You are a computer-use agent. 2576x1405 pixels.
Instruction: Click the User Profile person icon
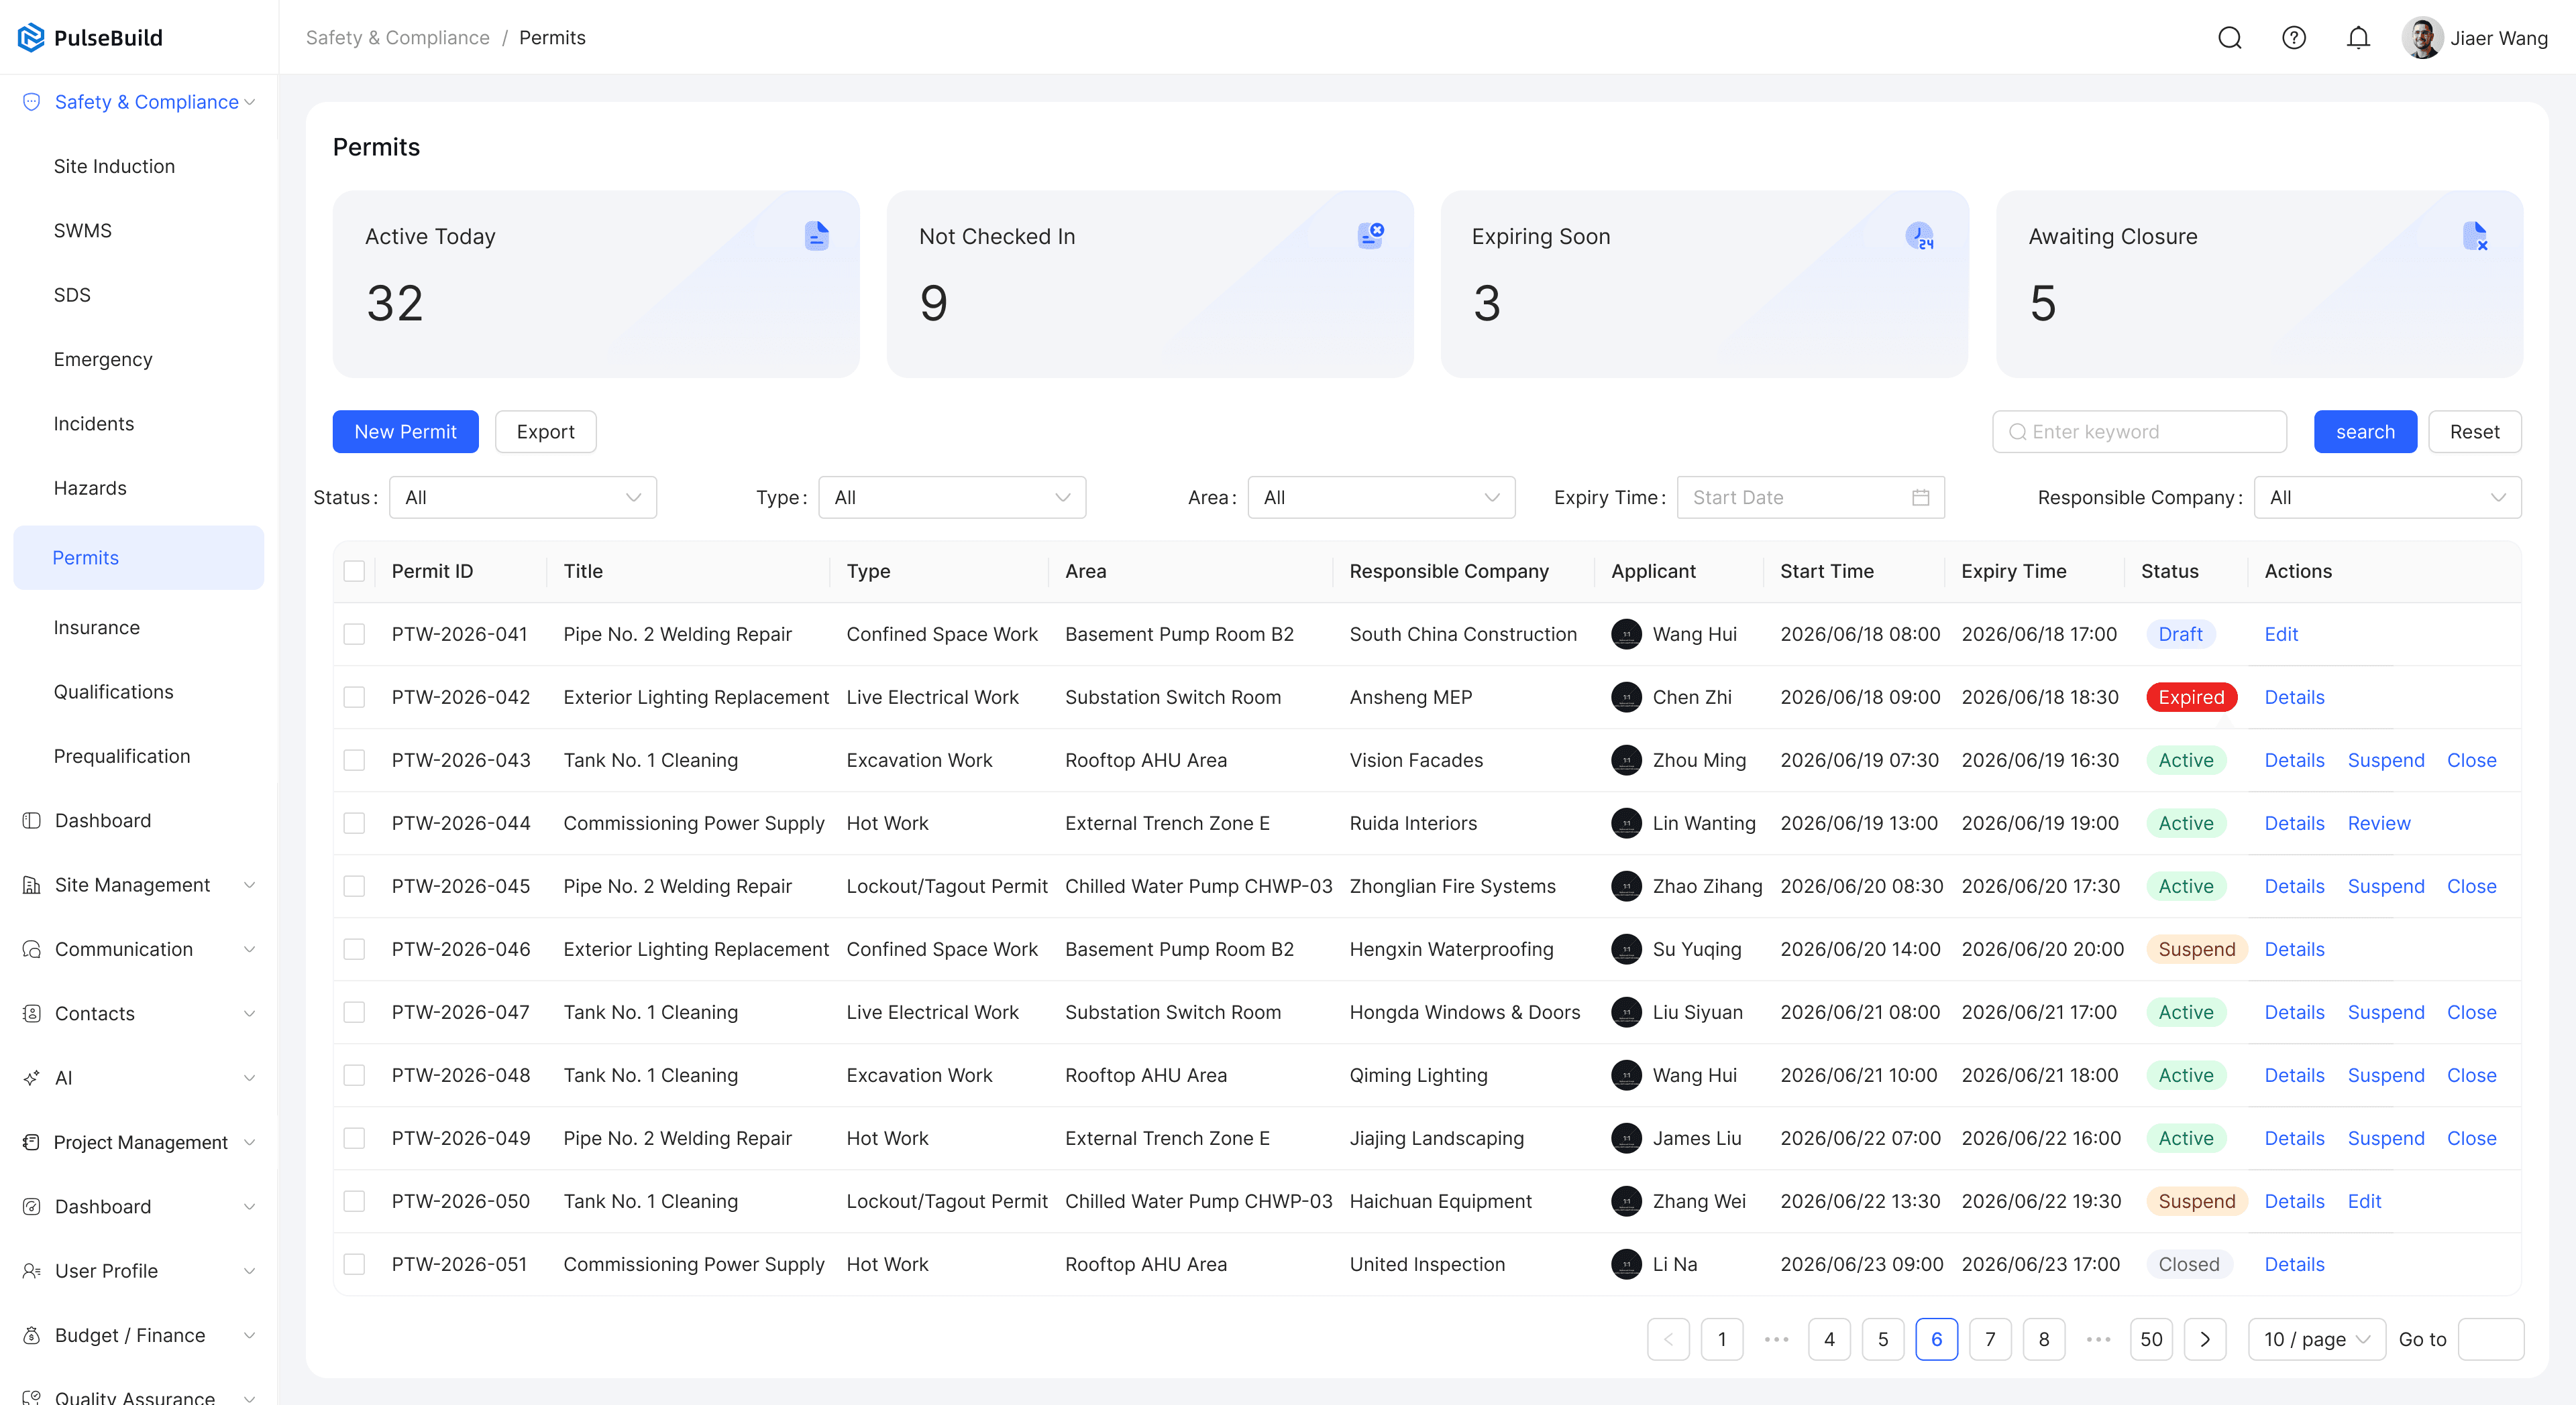31,1271
